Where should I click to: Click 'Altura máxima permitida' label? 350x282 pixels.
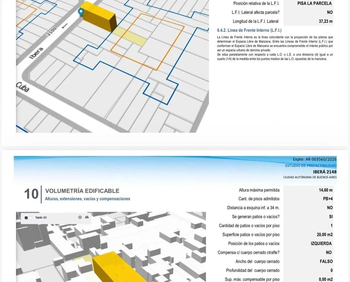[x=259, y=190]
